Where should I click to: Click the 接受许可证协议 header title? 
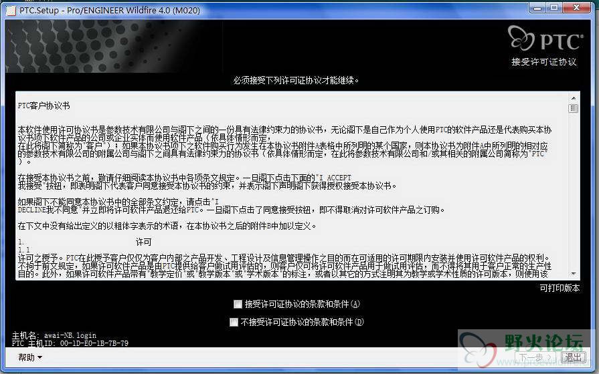pos(543,61)
